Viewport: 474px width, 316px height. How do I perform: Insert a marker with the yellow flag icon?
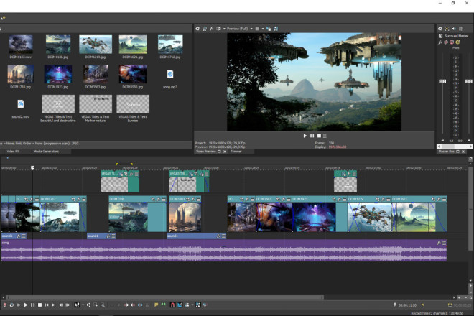(x=157, y=305)
